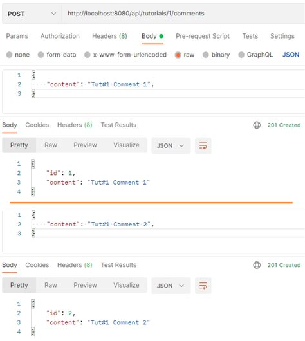
Task: Toggle the wrap lines icon in second response
Action: (203, 286)
